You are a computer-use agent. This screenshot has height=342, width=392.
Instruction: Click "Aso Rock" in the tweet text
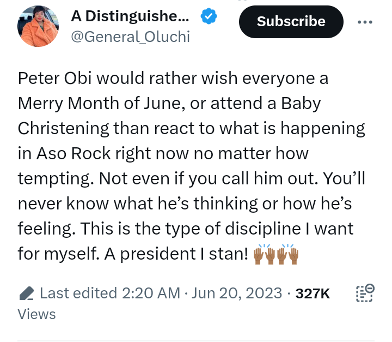pyautogui.click(x=65, y=153)
